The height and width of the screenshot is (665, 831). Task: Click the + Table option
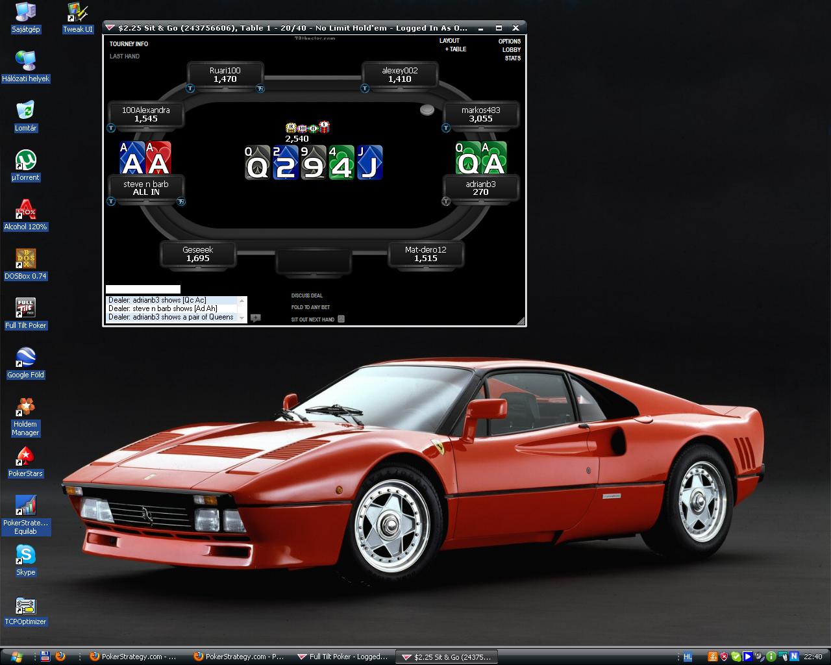456,49
